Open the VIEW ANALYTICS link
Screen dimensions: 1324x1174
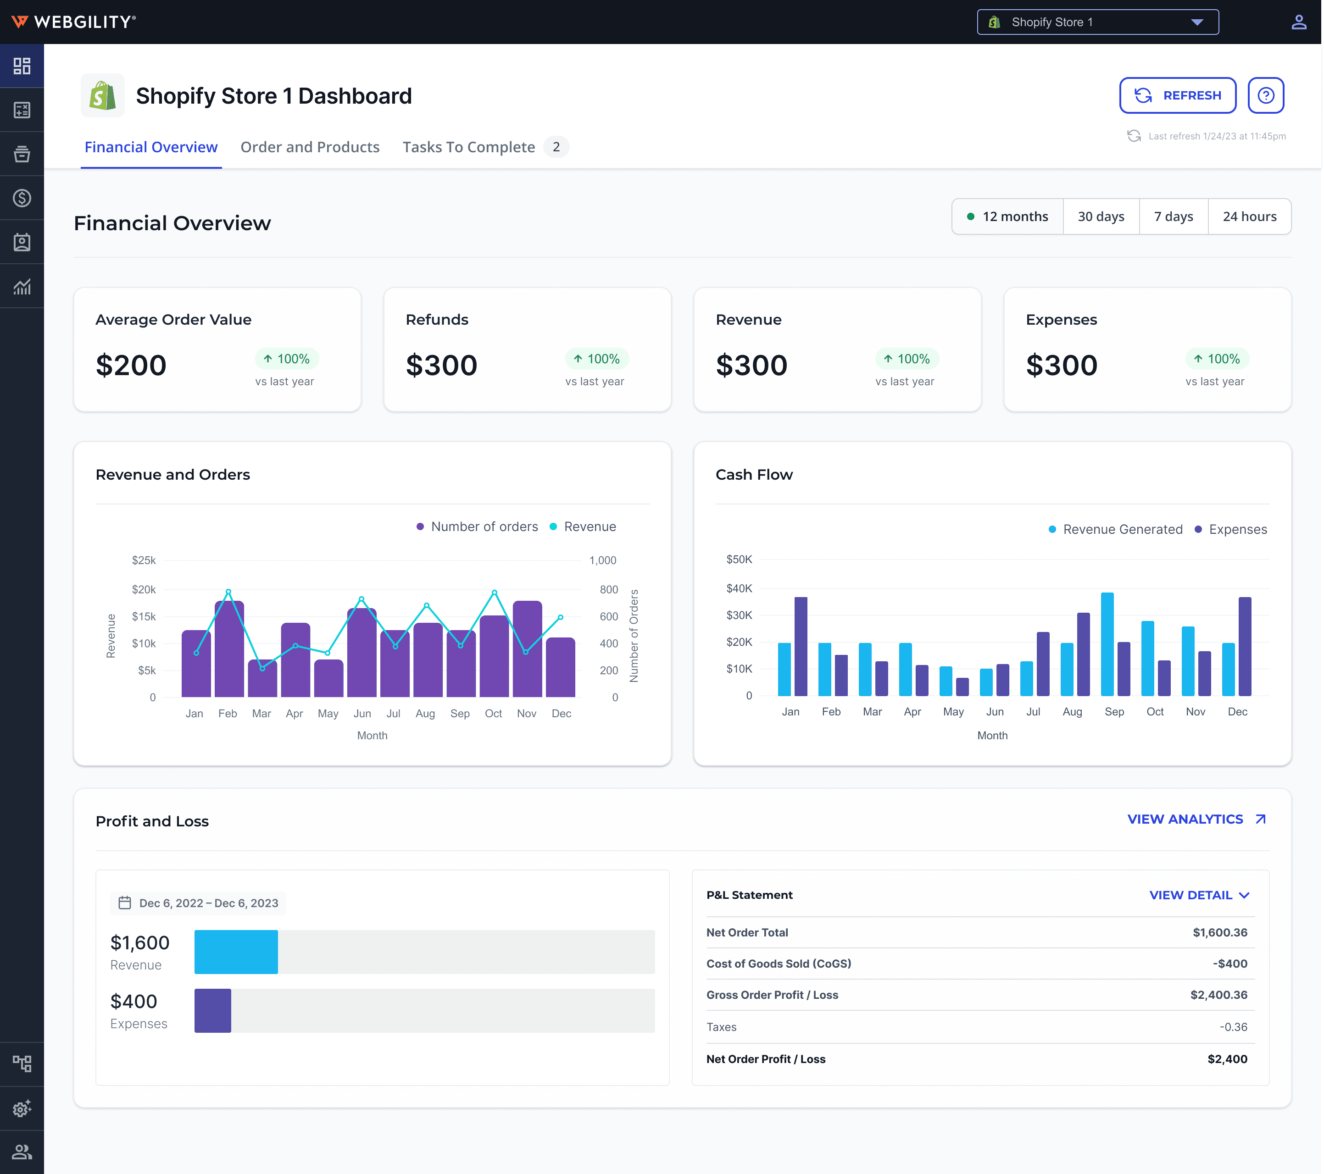pyautogui.click(x=1196, y=819)
